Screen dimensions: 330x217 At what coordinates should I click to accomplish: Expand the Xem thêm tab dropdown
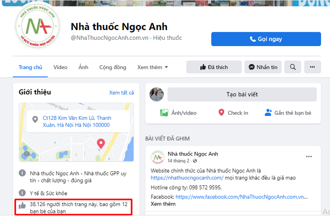(x=153, y=67)
